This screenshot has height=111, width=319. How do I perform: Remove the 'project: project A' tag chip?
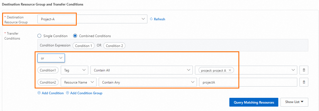pyautogui.click(x=230, y=70)
